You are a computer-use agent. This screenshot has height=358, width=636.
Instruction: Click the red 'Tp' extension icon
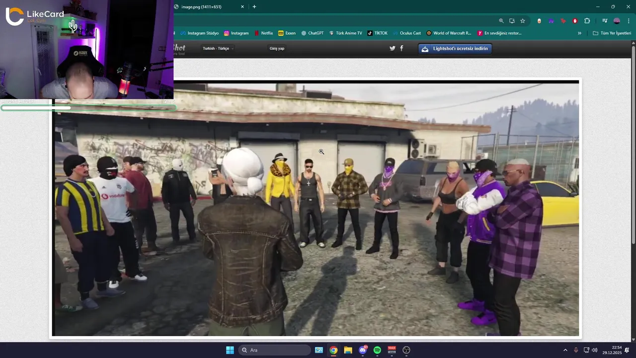[x=563, y=21]
